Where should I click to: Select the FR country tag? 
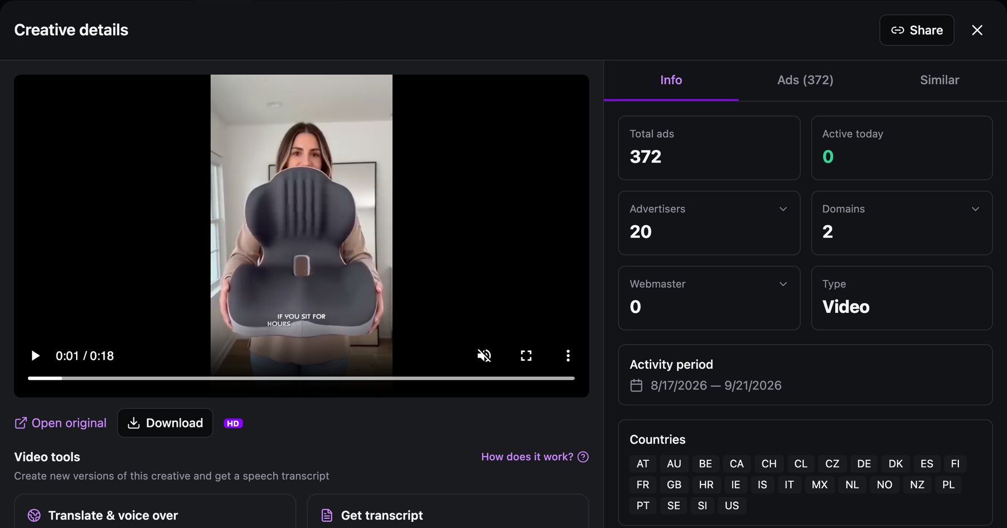pyautogui.click(x=643, y=484)
